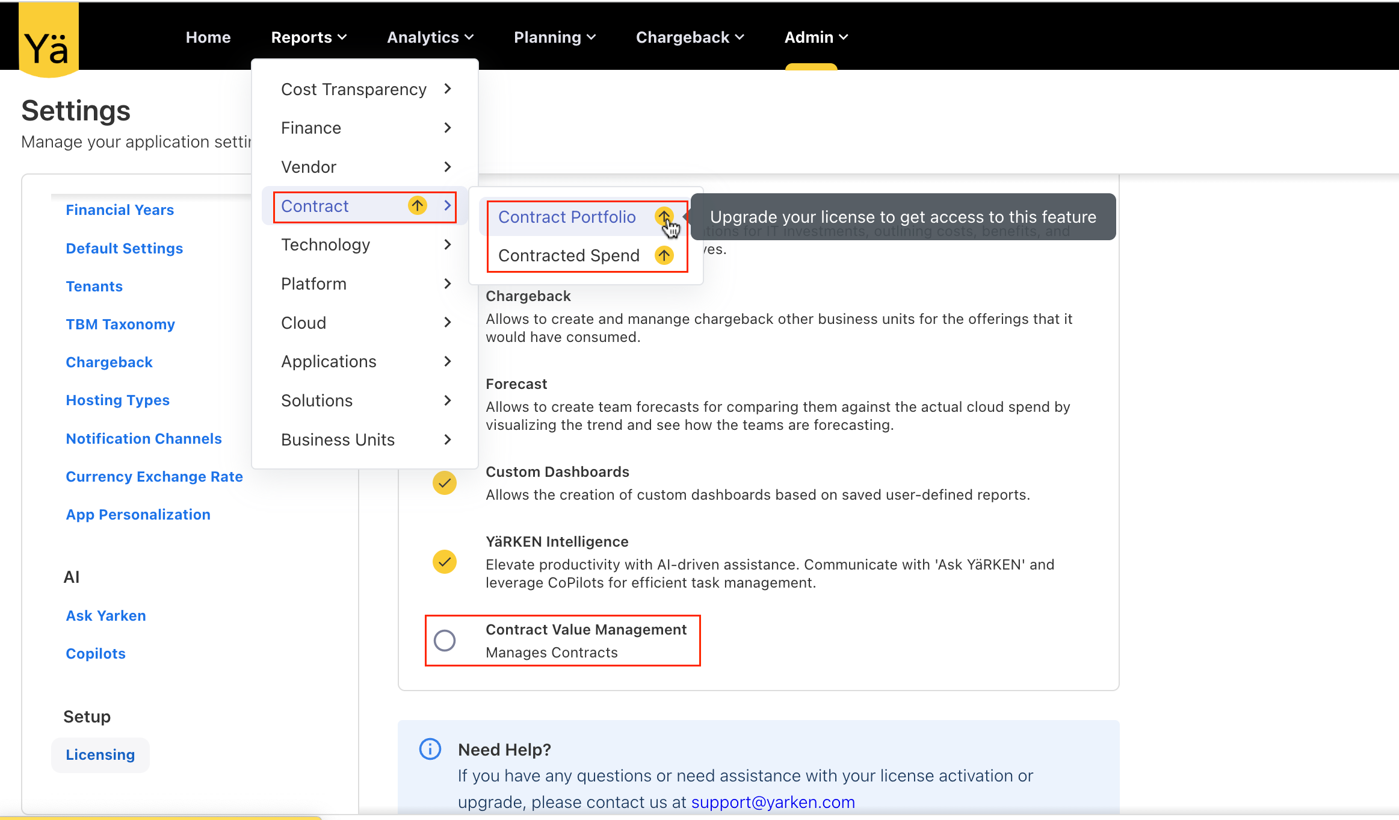Click checkmark icon for YäRKEN Intelligence
This screenshot has height=820, width=1399.
(x=444, y=562)
